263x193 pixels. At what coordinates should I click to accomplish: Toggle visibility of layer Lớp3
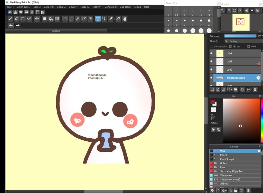(211, 61)
